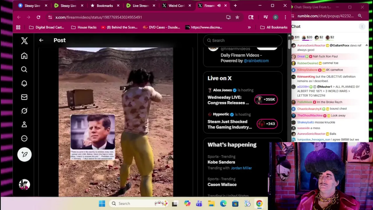Image resolution: width=373 pixels, height=210 pixels.
Task: Open the House Hacks bookmarks folder
Action: point(84,27)
